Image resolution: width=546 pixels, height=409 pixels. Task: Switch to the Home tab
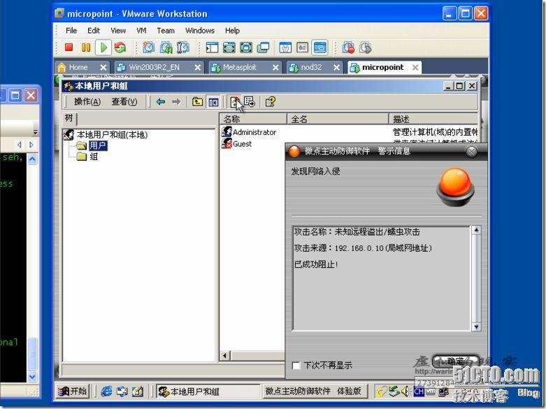click(x=78, y=67)
